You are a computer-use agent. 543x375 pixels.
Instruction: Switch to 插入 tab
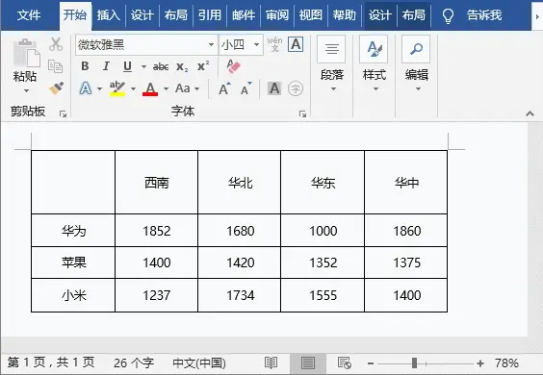point(109,15)
